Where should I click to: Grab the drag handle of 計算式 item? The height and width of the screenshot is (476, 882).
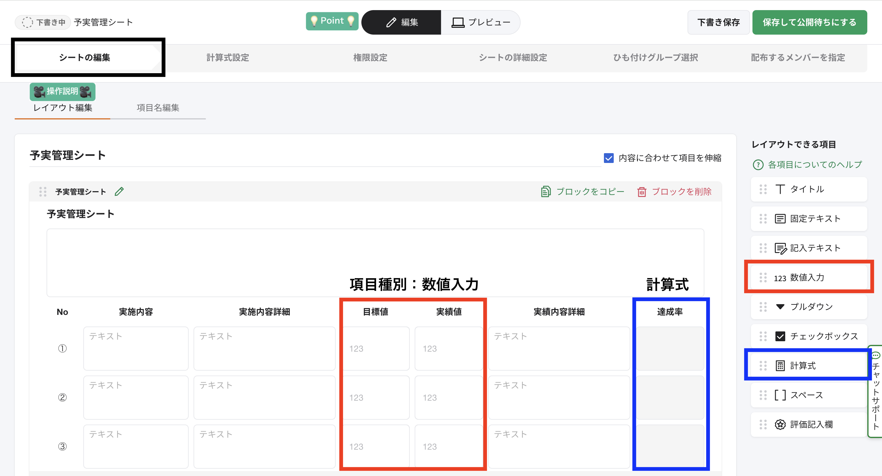click(763, 366)
